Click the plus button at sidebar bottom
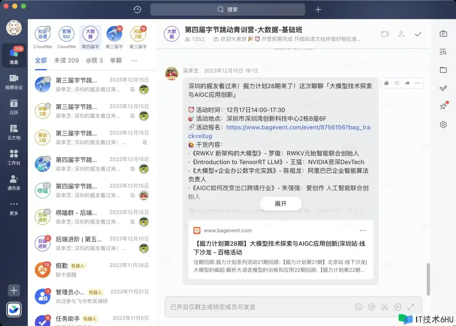 tap(14, 290)
